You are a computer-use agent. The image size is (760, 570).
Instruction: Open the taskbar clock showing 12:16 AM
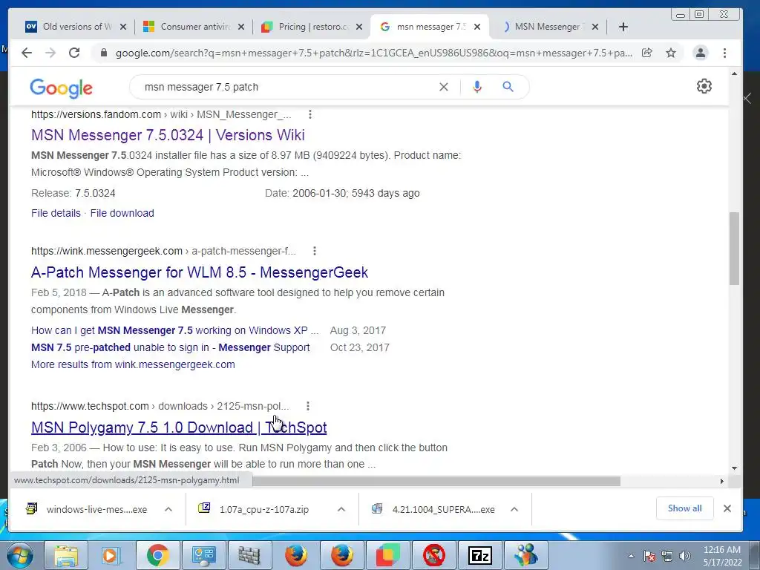click(x=722, y=556)
